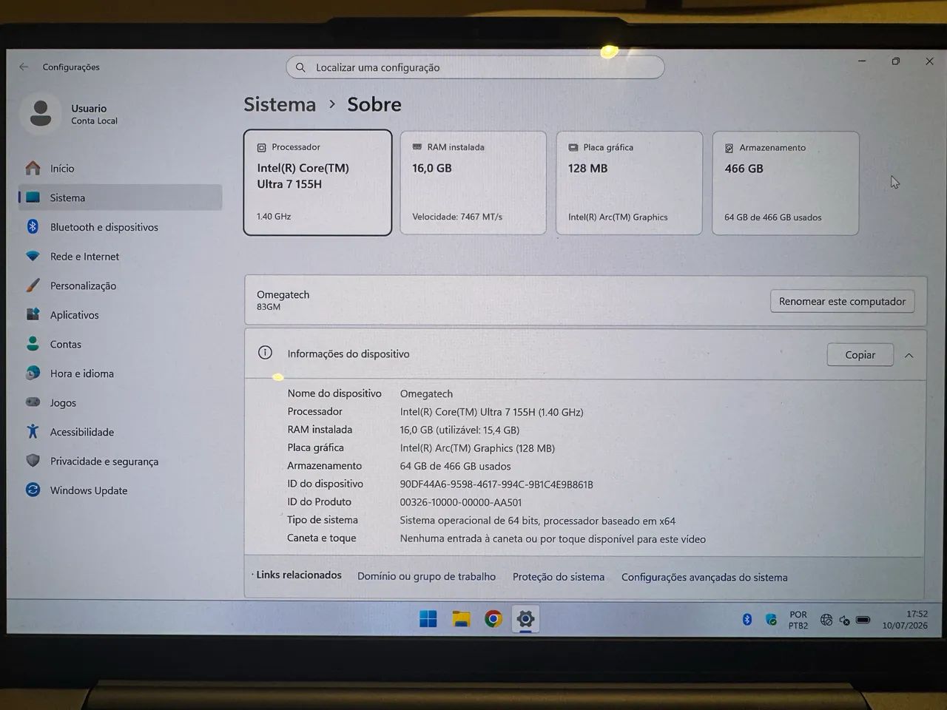947x710 pixels.
Task: Collapse Informações do dispositivo section chevron
Action: tap(909, 356)
